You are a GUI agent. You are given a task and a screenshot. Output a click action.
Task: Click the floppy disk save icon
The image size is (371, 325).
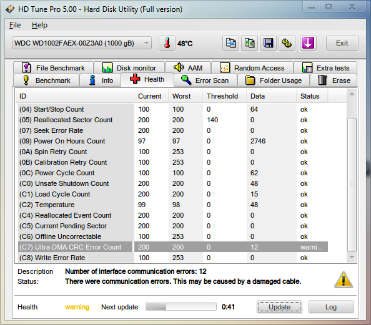coord(268,43)
